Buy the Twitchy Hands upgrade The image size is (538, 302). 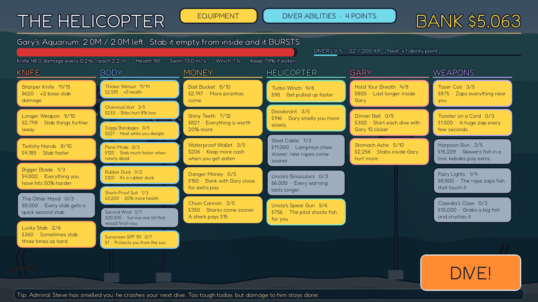click(x=56, y=149)
